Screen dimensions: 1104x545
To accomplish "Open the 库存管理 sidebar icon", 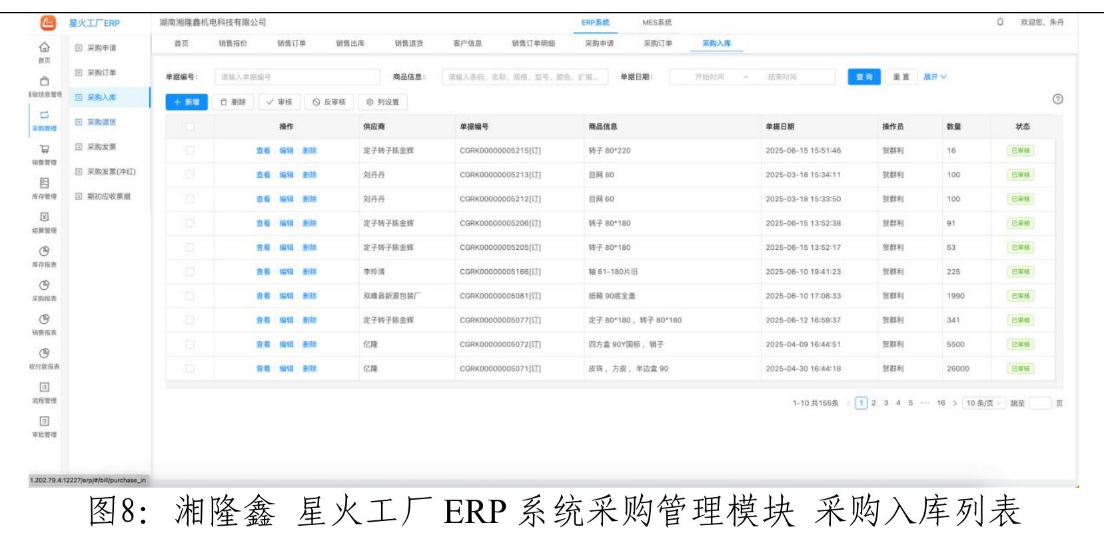I will click(44, 183).
